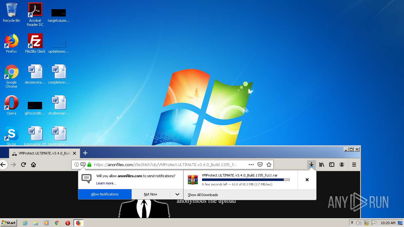Image resolution: width=404 pixels, height=227 pixels.
Task: Open FileZilla Client shortcut
Action: coord(35,44)
